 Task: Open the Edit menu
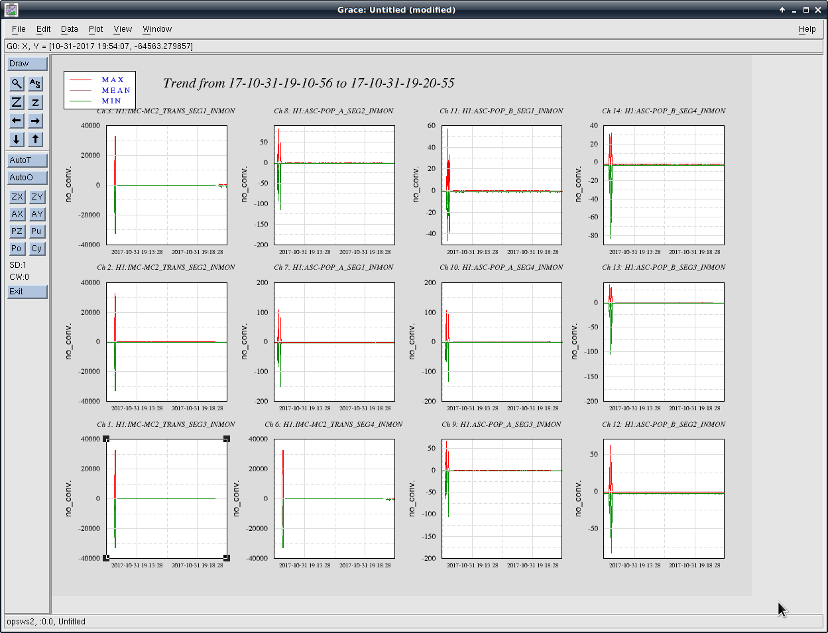pyautogui.click(x=44, y=29)
